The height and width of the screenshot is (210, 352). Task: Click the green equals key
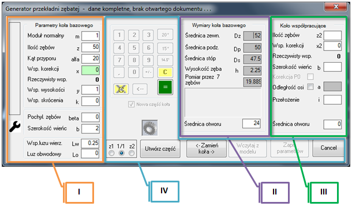click(x=165, y=87)
